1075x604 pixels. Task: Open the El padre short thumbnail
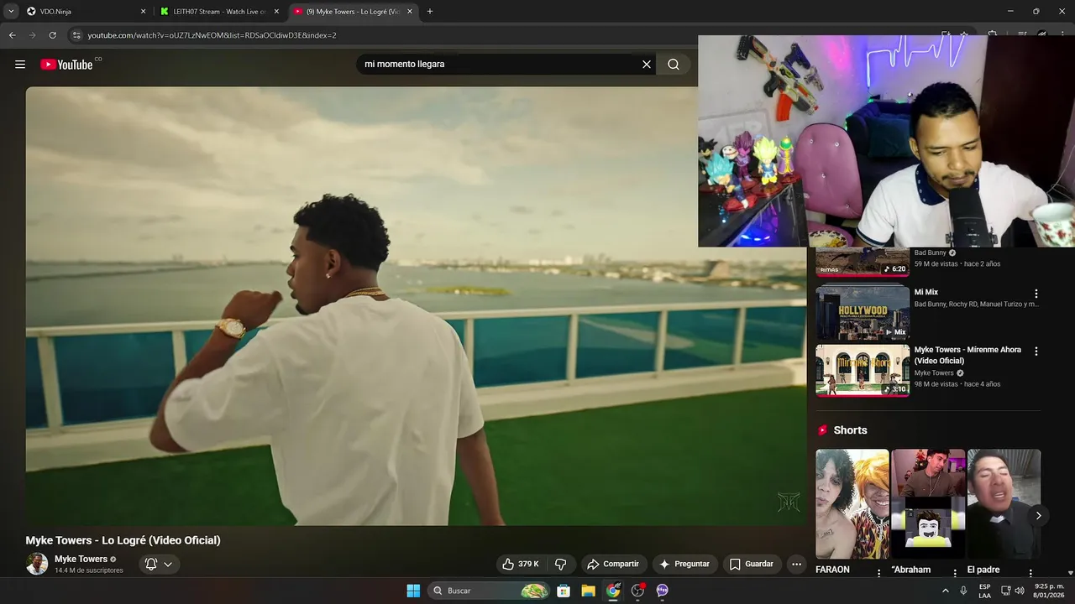tap(1004, 504)
